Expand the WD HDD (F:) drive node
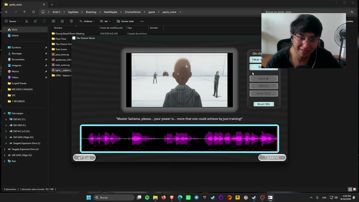The image size is (359, 202). 6,125
